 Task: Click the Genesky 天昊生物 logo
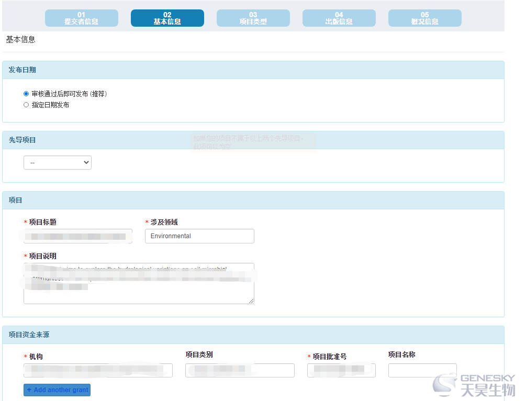click(x=474, y=385)
